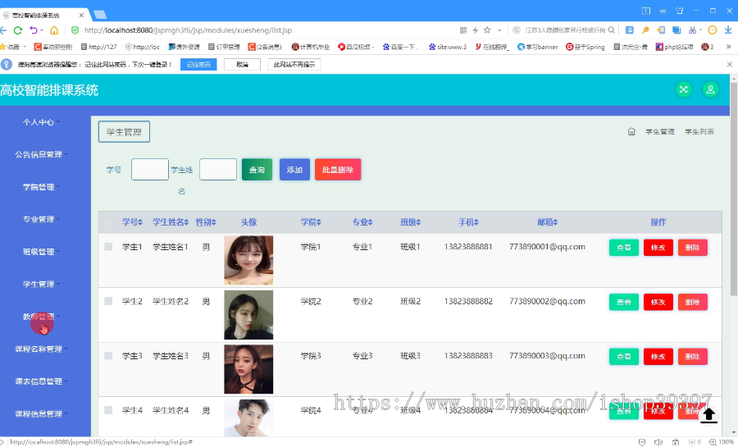738x447 pixels.
Task: Click 此网站不再提示 button
Action: click(294, 65)
